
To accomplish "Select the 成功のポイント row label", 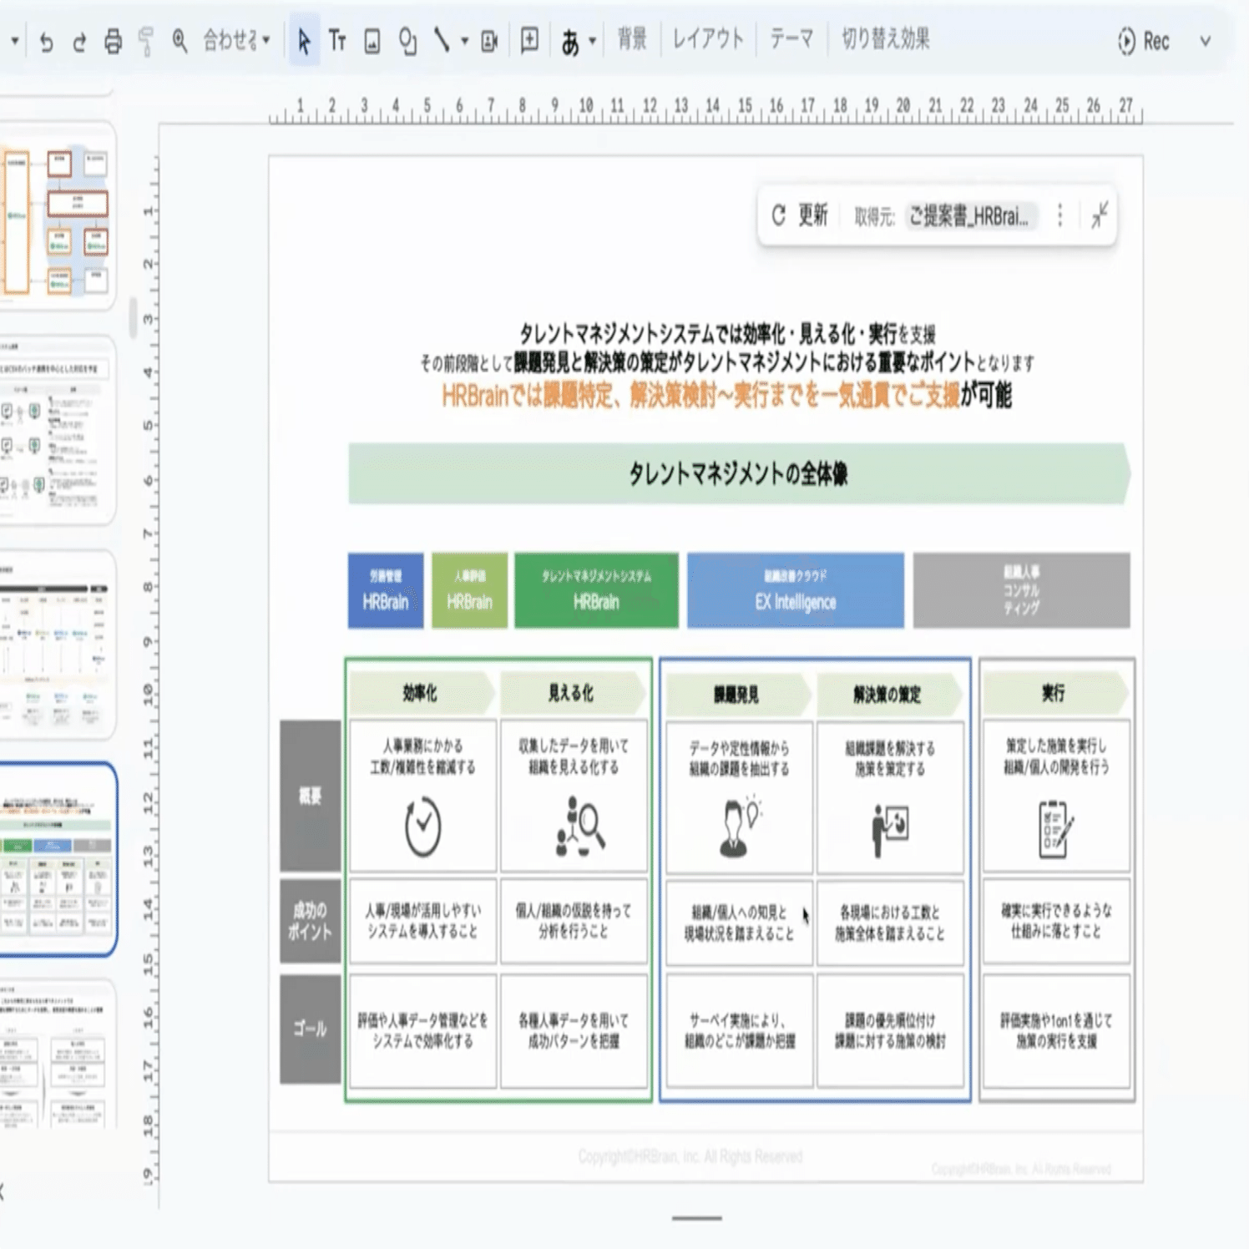I will coord(310,921).
